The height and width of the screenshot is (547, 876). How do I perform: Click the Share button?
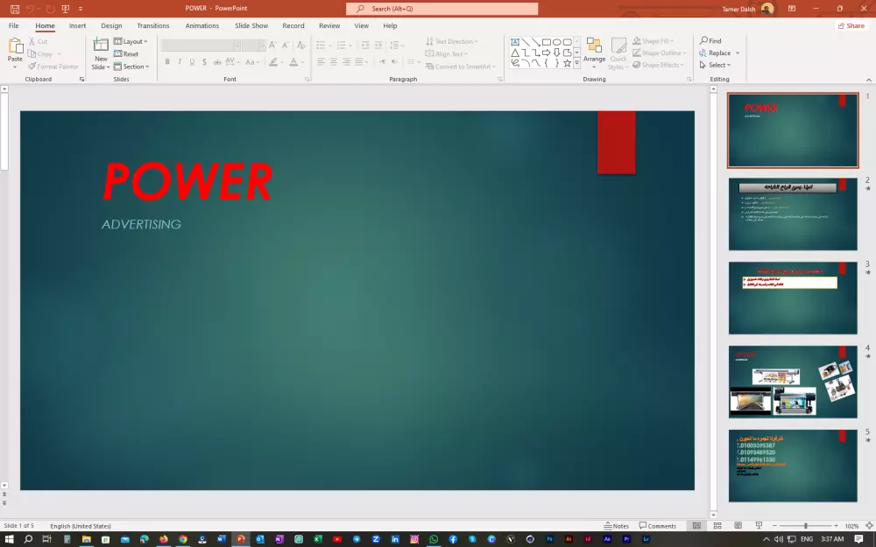coord(851,25)
